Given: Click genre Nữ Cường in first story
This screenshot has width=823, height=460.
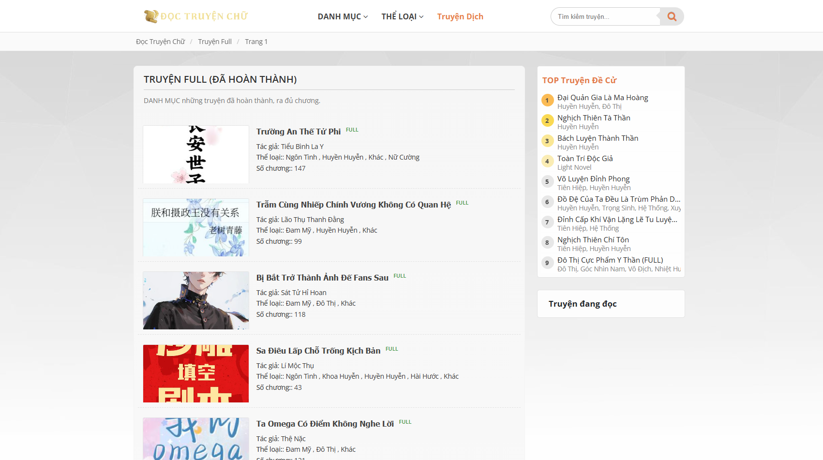Looking at the screenshot, I should pyautogui.click(x=404, y=157).
